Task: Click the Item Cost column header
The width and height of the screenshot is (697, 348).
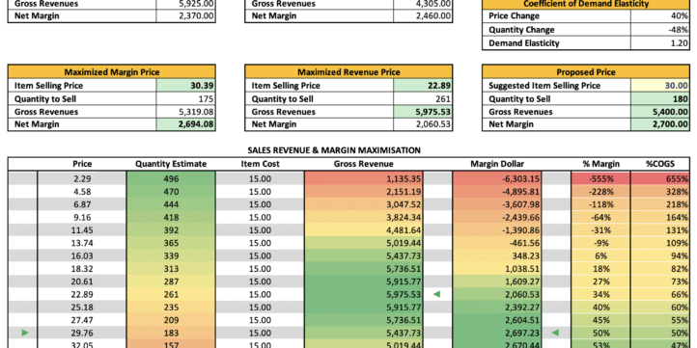Action: click(x=260, y=164)
